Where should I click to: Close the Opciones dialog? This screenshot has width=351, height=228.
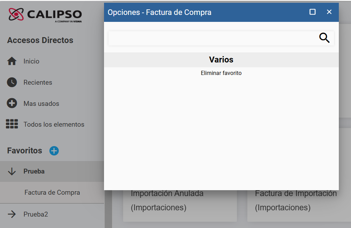(329, 12)
